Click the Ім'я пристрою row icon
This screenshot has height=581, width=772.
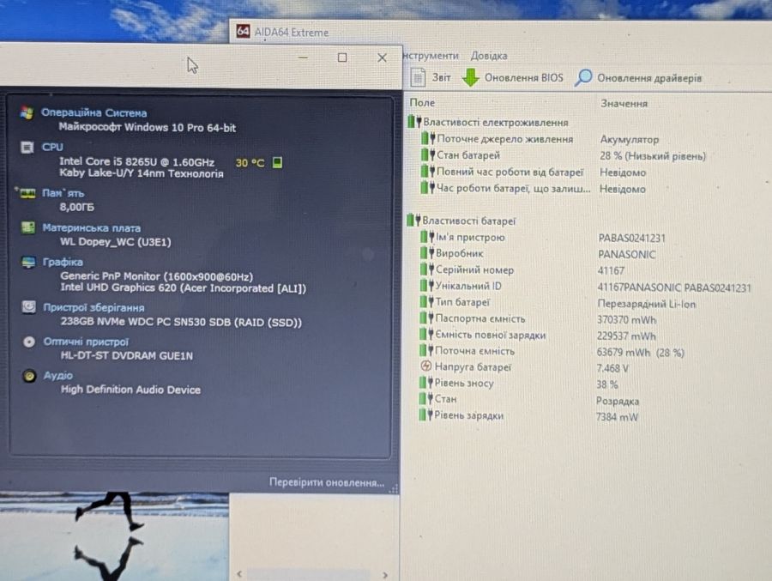click(x=427, y=237)
